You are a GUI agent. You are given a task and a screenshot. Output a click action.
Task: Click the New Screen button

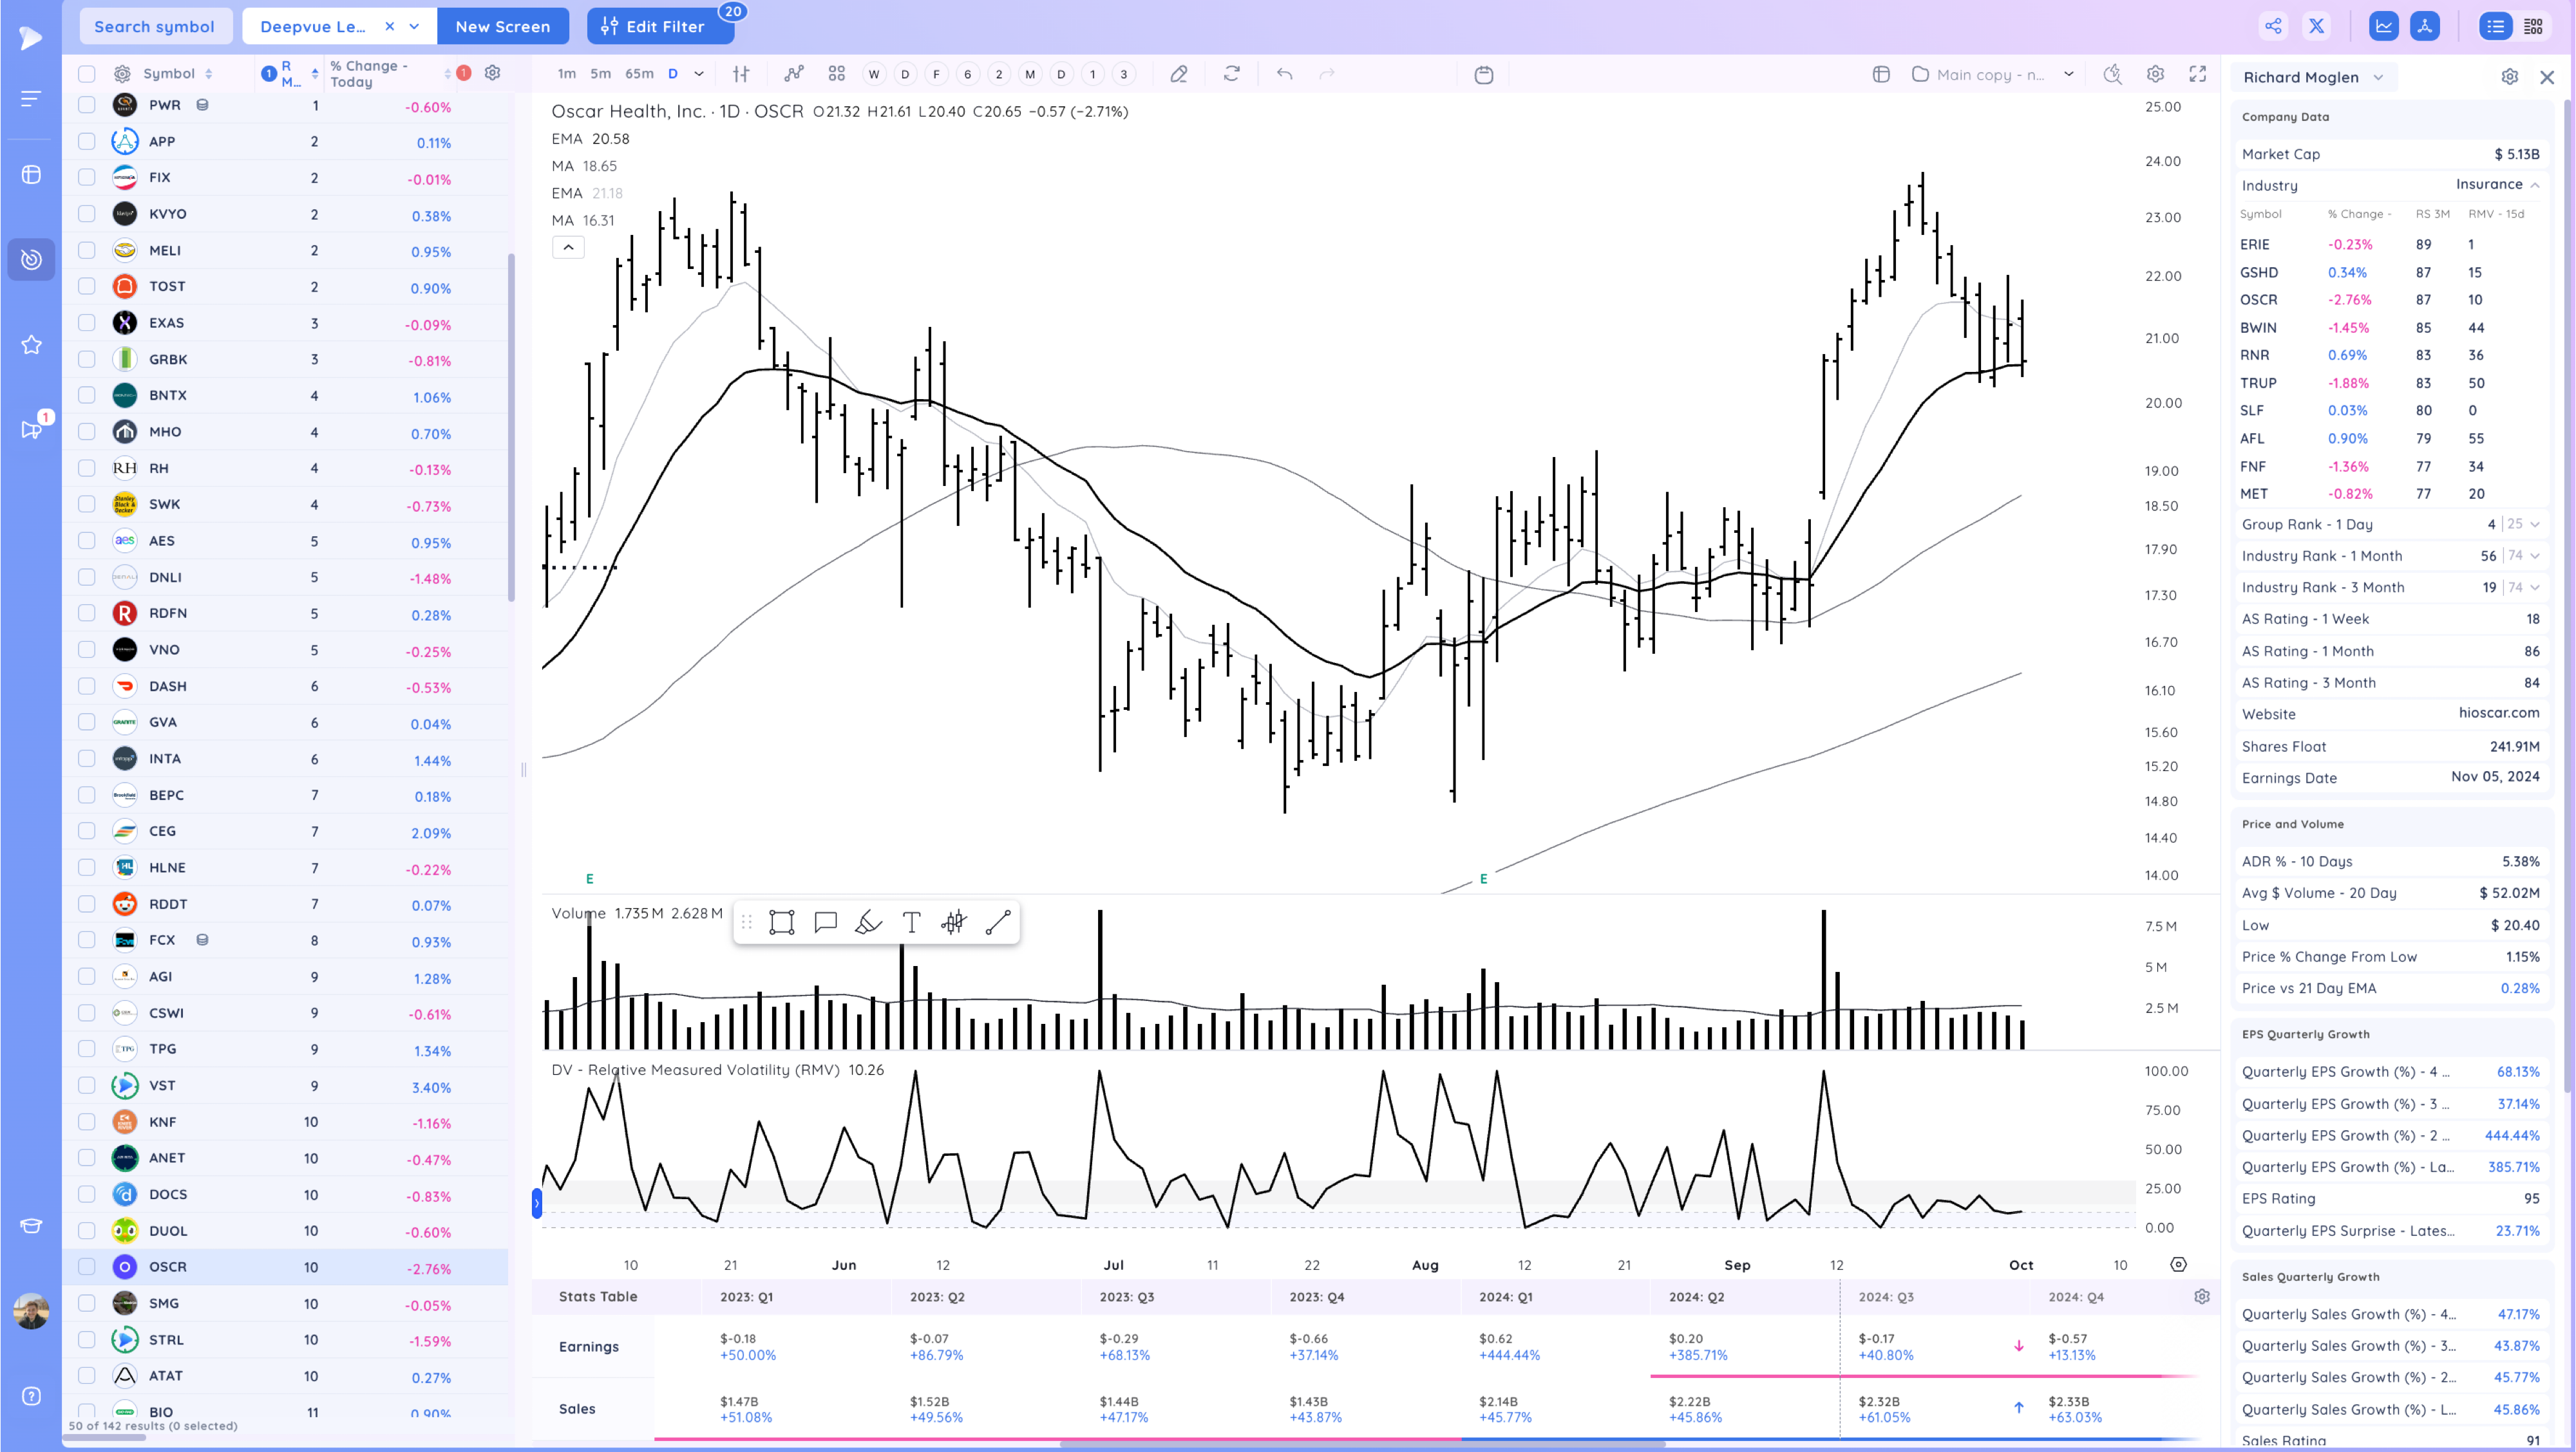click(502, 27)
